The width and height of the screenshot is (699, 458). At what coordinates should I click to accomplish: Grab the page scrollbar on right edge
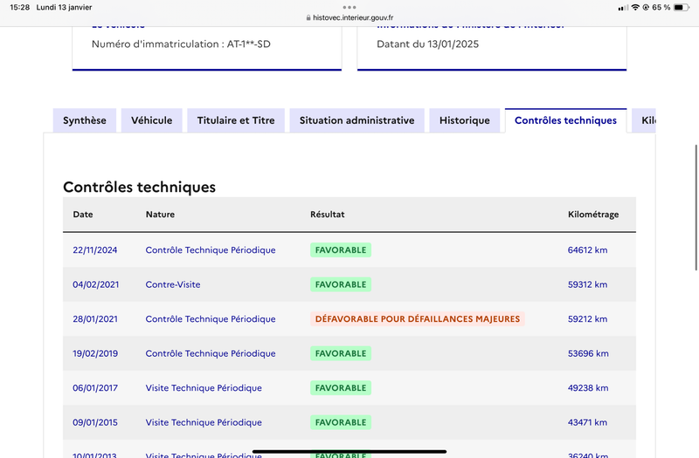pos(696,208)
